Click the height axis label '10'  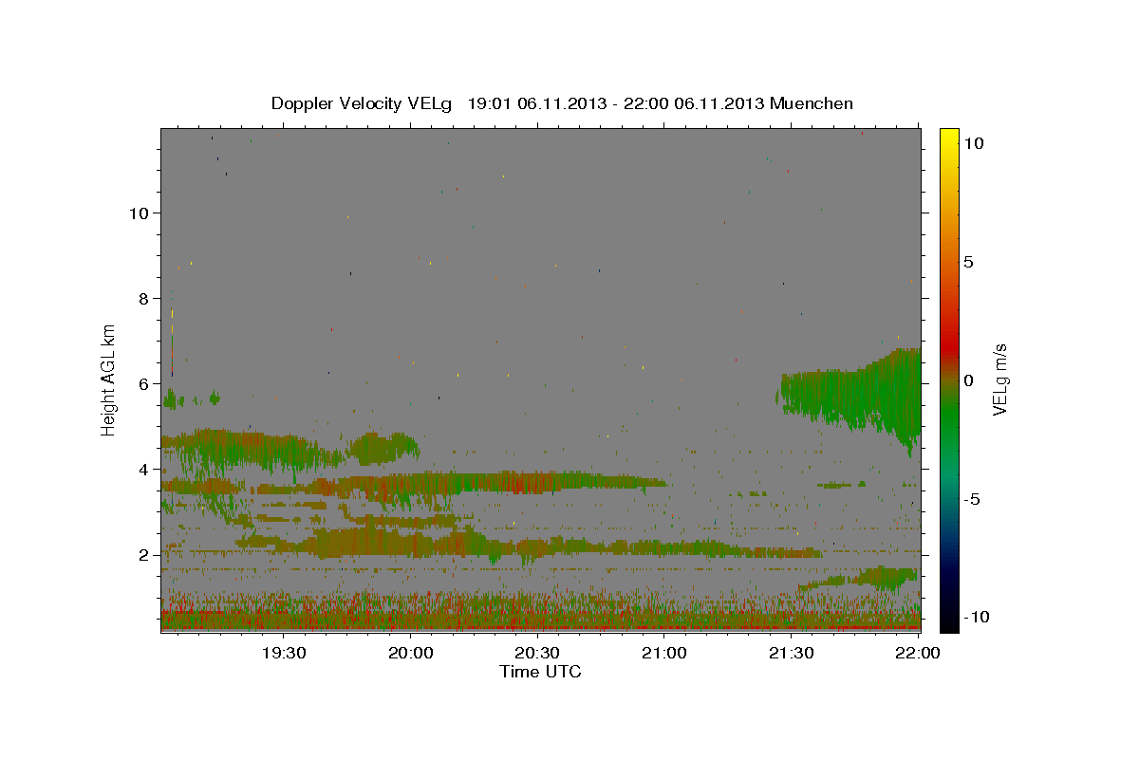coord(139,213)
